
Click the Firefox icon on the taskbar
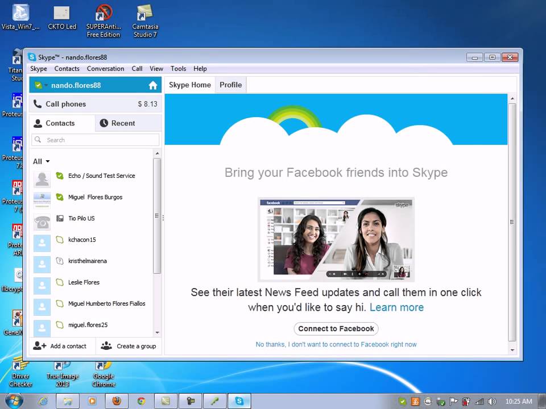coord(117,401)
